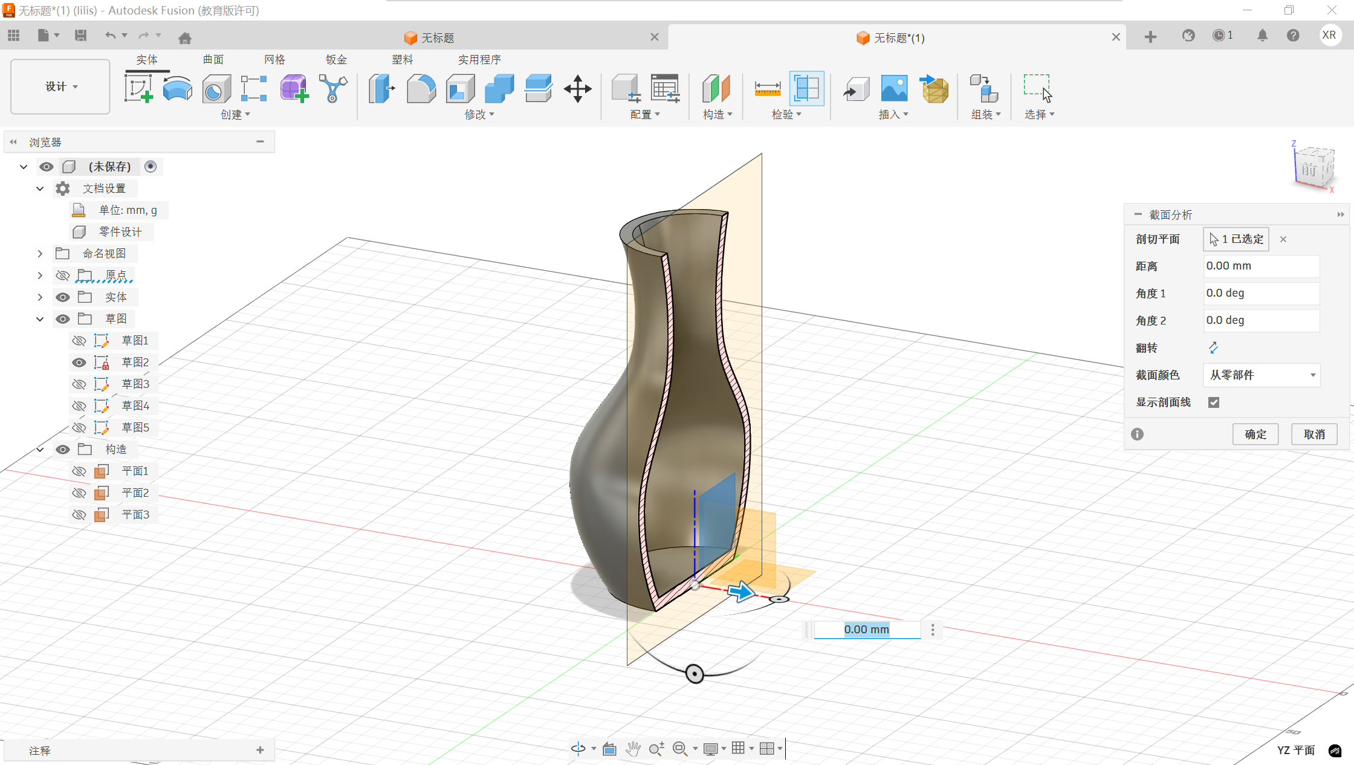The height and width of the screenshot is (765, 1354).
Task: Switch to the 塑料 tab
Action: (403, 59)
